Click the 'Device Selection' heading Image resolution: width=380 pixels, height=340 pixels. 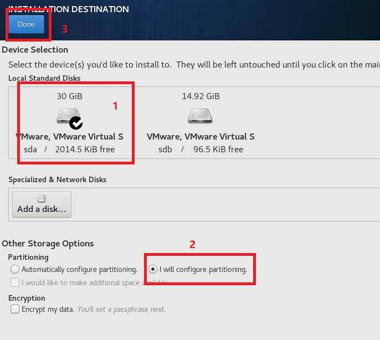point(35,50)
